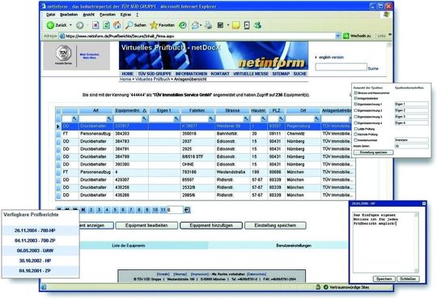Click the filter search icon under Art column
This screenshot has height=300, width=437.
coord(109,118)
